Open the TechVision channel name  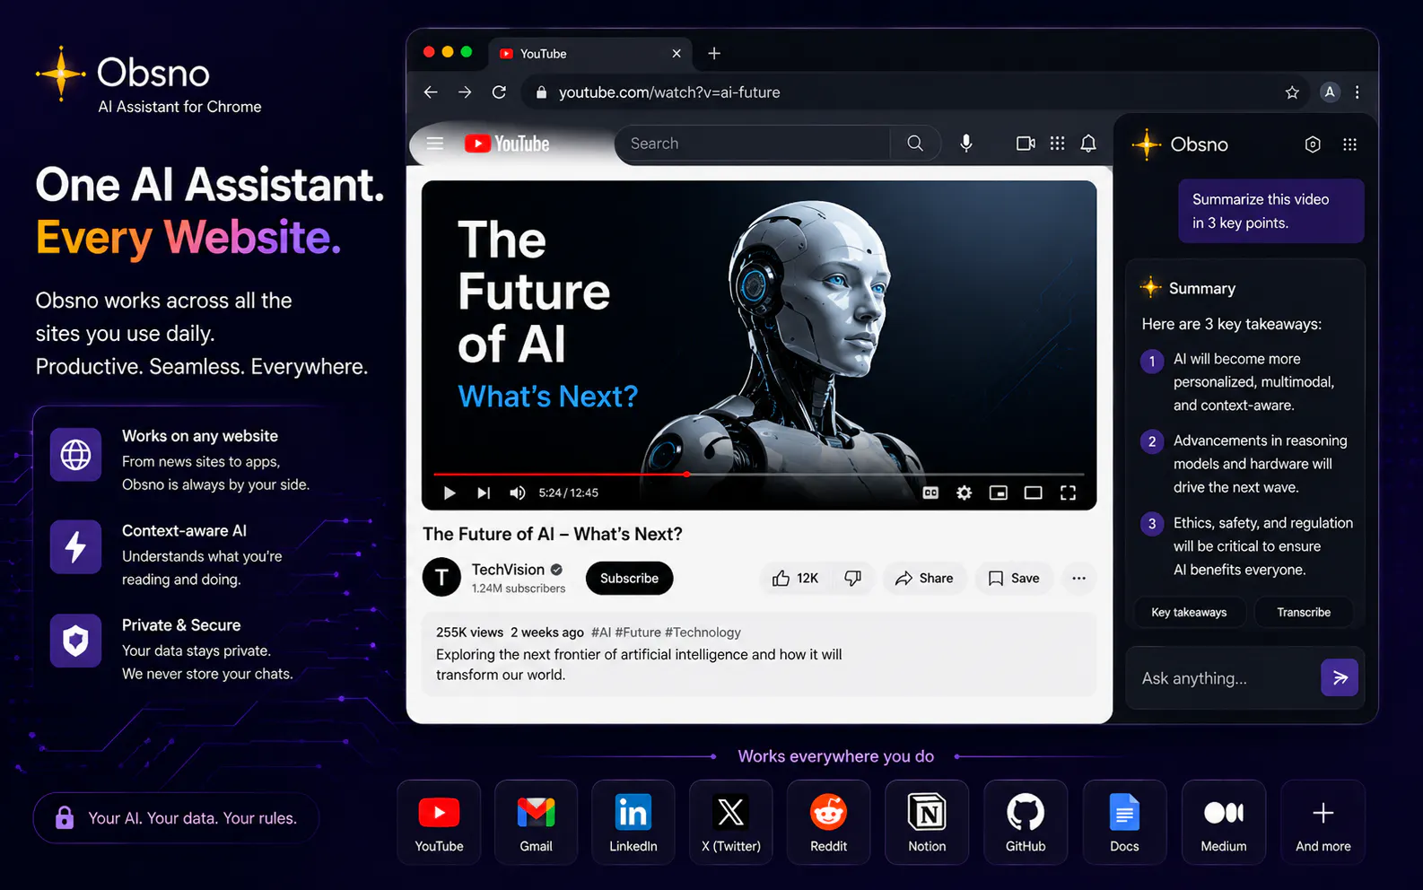click(x=508, y=570)
